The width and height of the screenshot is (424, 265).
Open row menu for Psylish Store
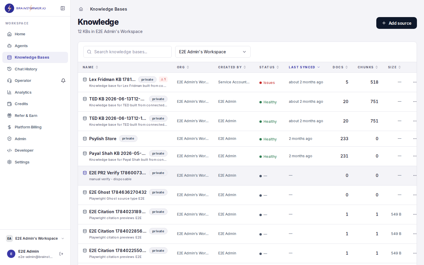pyautogui.click(x=415, y=139)
